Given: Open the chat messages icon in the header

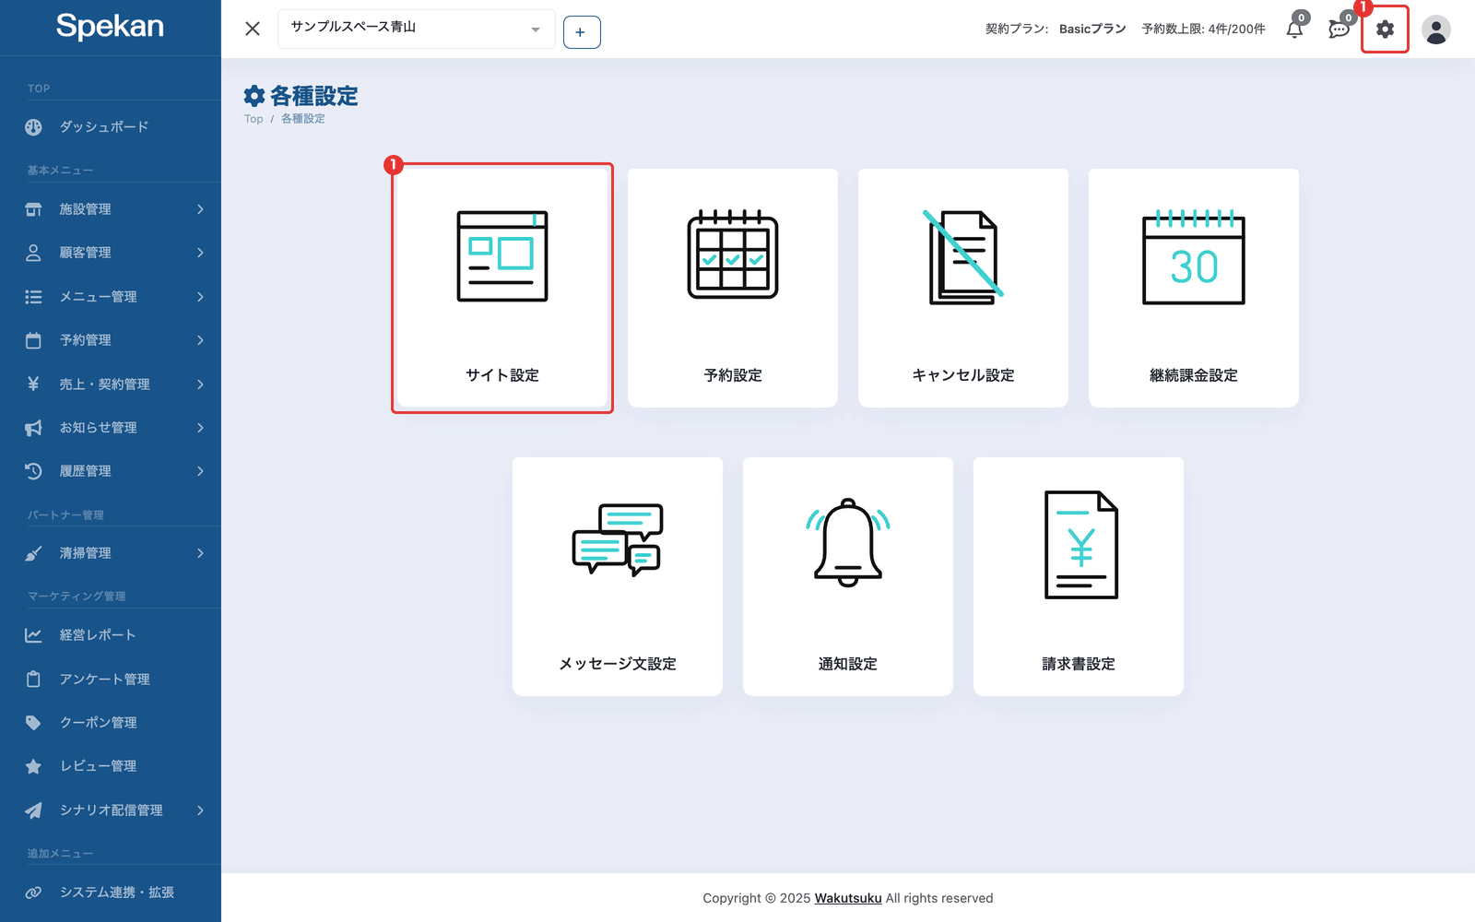Looking at the screenshot, I should [x=1339, y=29].
